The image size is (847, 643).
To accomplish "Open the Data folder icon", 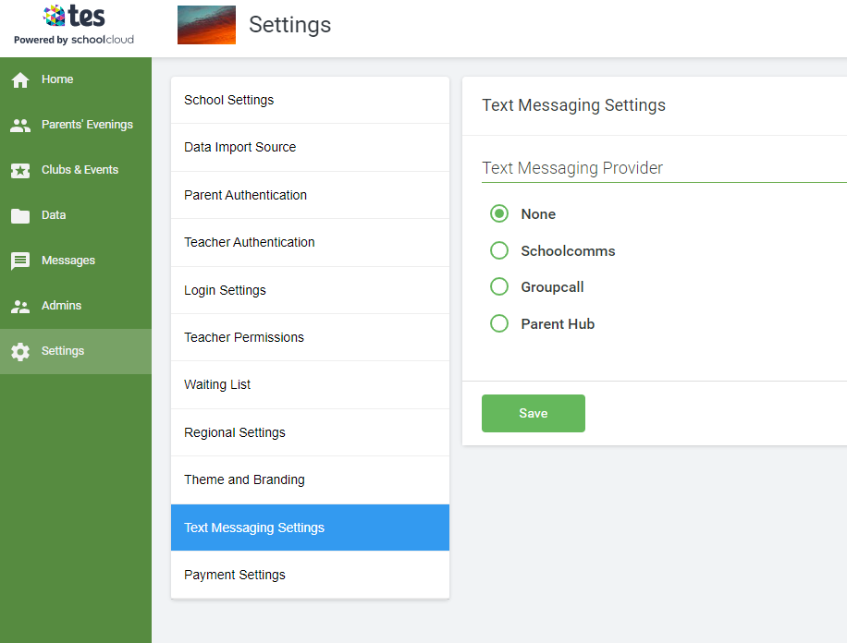I will point(20,216).
